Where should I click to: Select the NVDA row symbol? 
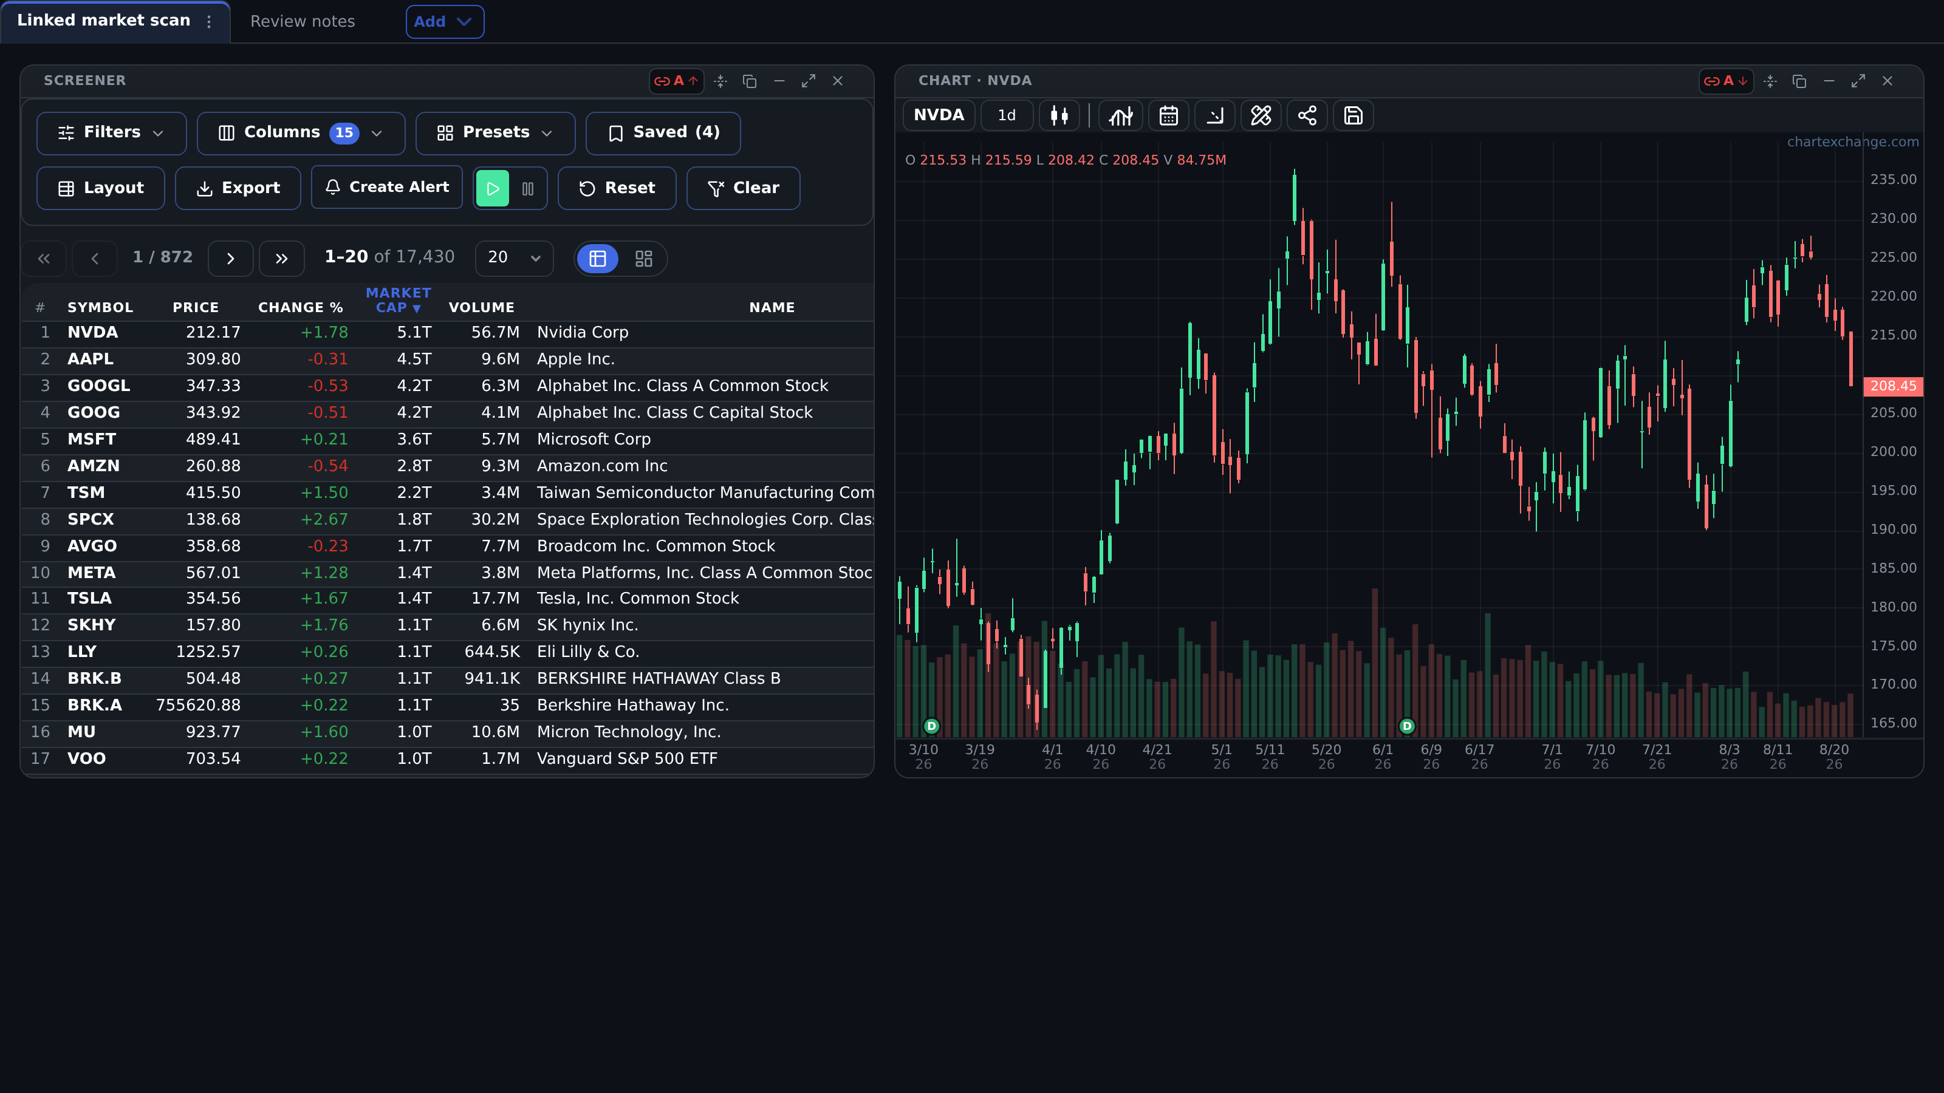pos(93,333)
